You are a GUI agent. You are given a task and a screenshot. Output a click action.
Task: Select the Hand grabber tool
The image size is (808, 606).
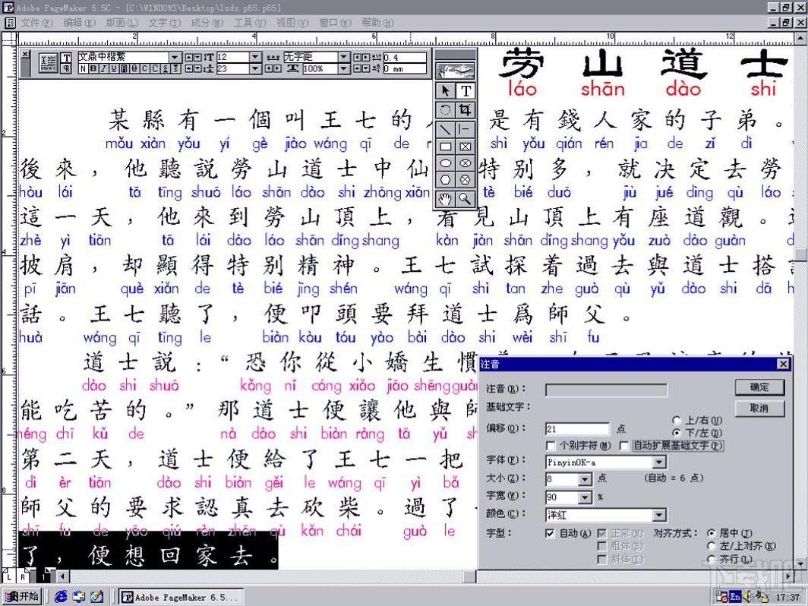[446, 199]
